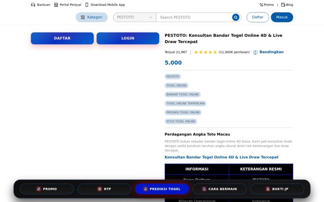Click the icon on CARA BERMAIN button
The image size is (324, 202).
coord(204,189)
